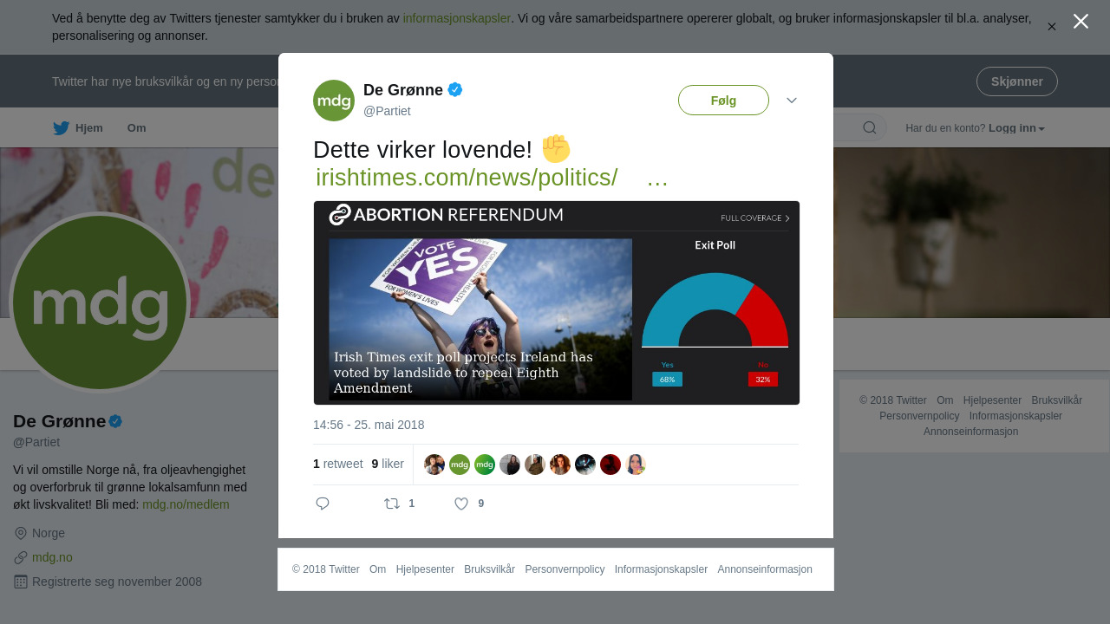This screenshot has width=1110, height=624.
Task: Click the Abortion Referendum article image
Action: (557, 303)
